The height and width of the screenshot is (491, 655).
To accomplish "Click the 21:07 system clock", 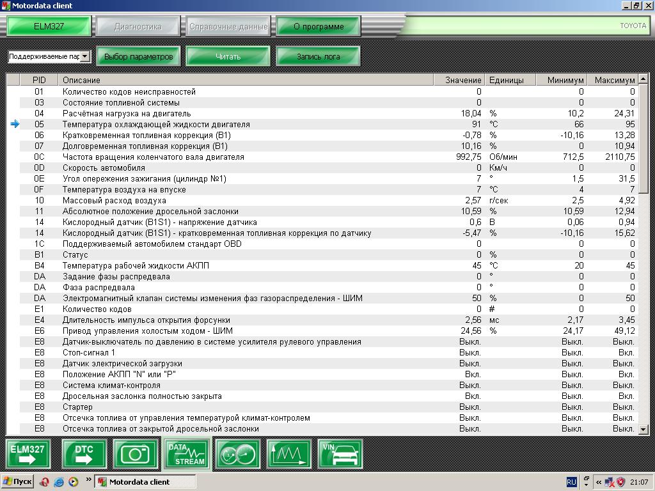I will [639, 482].
